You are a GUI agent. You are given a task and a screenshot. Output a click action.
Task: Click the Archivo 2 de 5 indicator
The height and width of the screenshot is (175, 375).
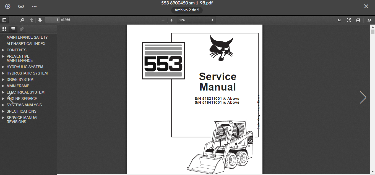pyautogui.click(x=187, y=10)
